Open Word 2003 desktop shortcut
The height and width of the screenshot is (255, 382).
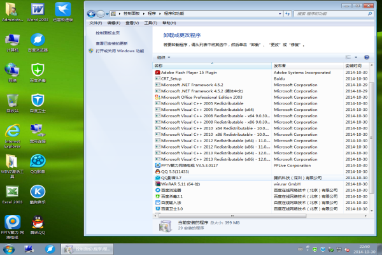click(x=38, y=12)
